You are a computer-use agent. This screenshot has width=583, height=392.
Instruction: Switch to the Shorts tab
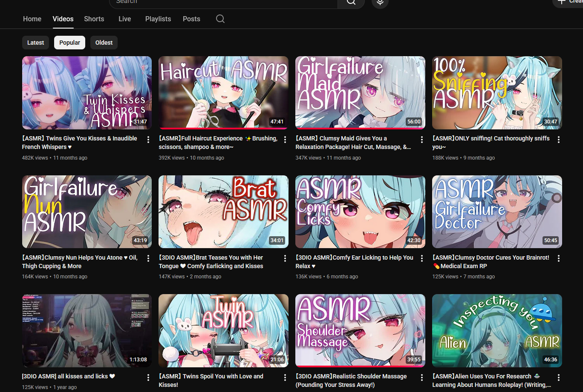94,19
